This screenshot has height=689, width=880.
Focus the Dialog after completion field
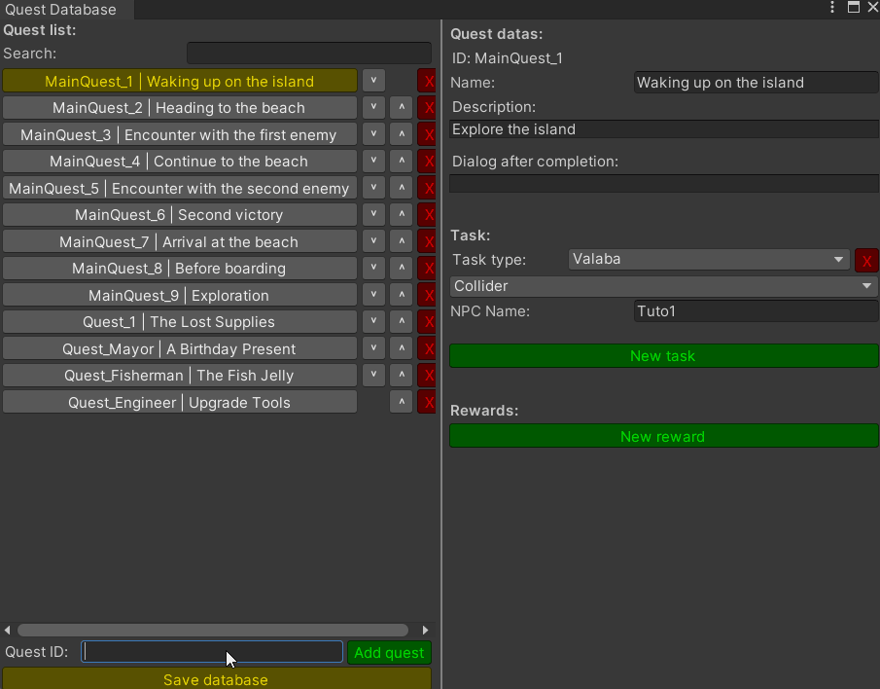click(x=664, y=184)
